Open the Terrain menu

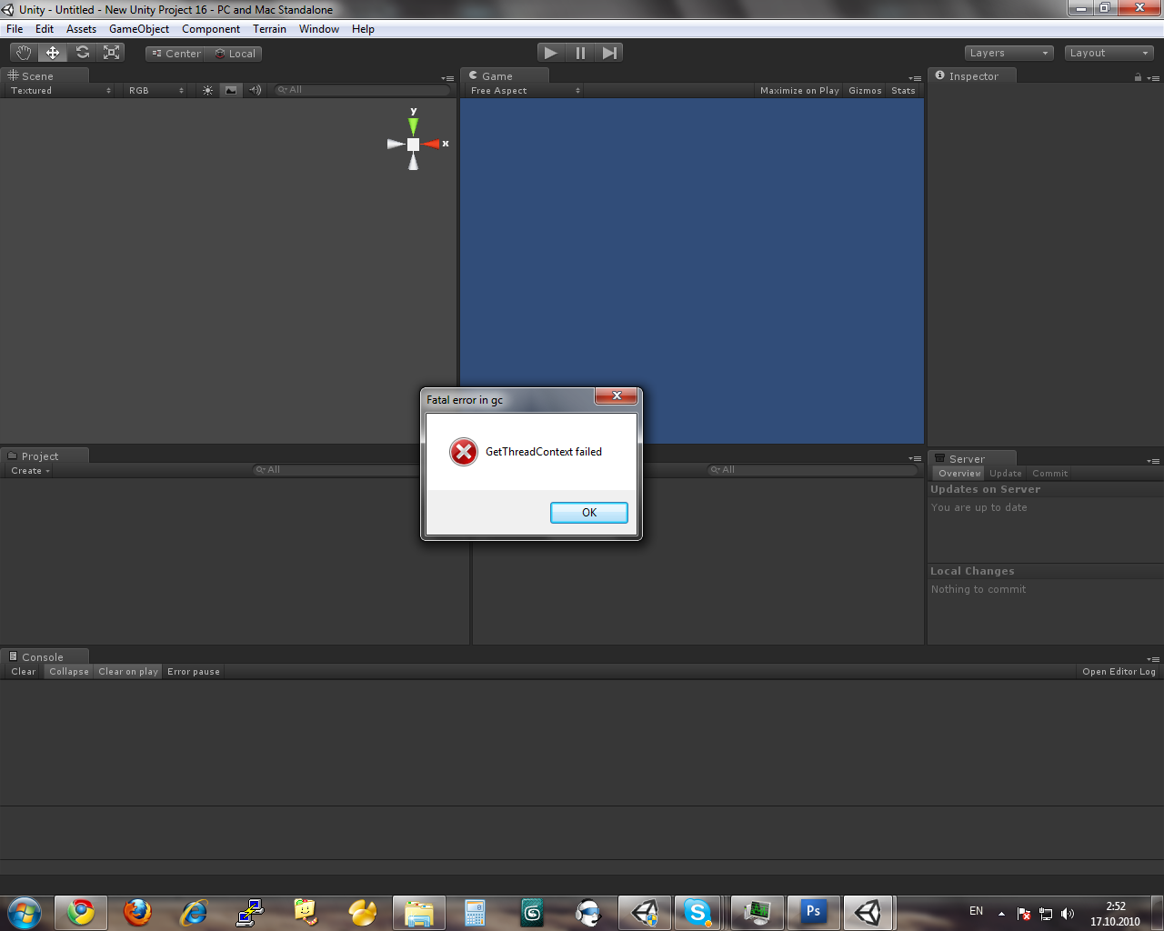[x=269, y=29]
